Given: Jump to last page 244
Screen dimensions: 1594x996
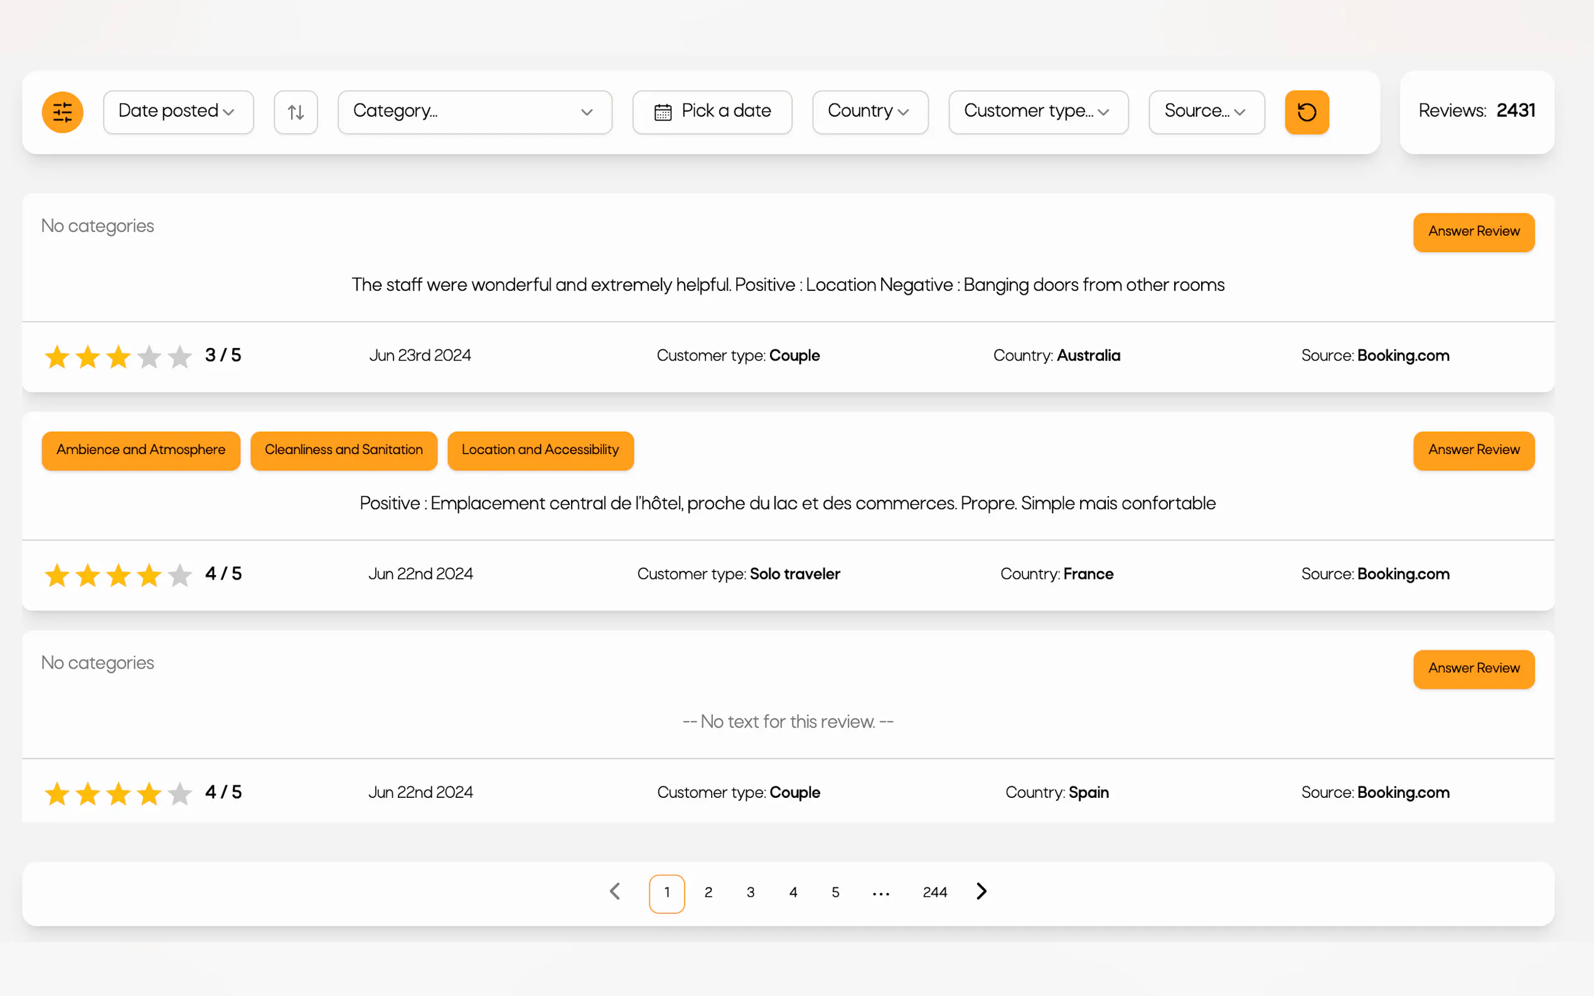Looking at the screenshot, I should [934, 893].
